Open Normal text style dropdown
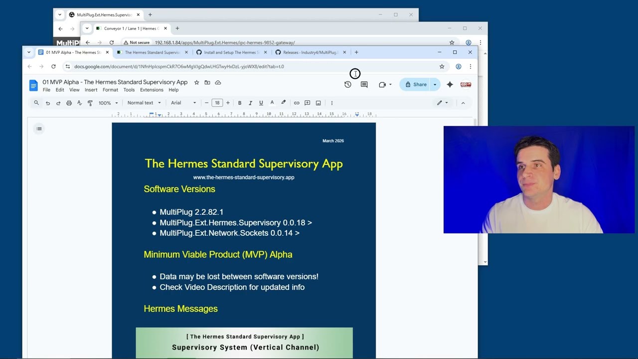638x359 pixels. coord(144,103)
